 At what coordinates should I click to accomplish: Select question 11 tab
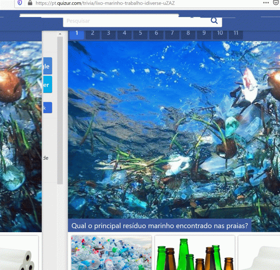coord(236,33)
